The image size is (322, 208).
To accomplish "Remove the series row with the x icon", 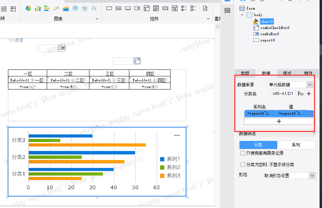I will [x=310, y=113].
